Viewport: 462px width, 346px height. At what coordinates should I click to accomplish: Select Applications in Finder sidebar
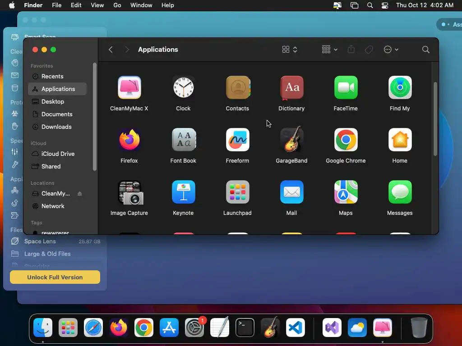[57, 89]
